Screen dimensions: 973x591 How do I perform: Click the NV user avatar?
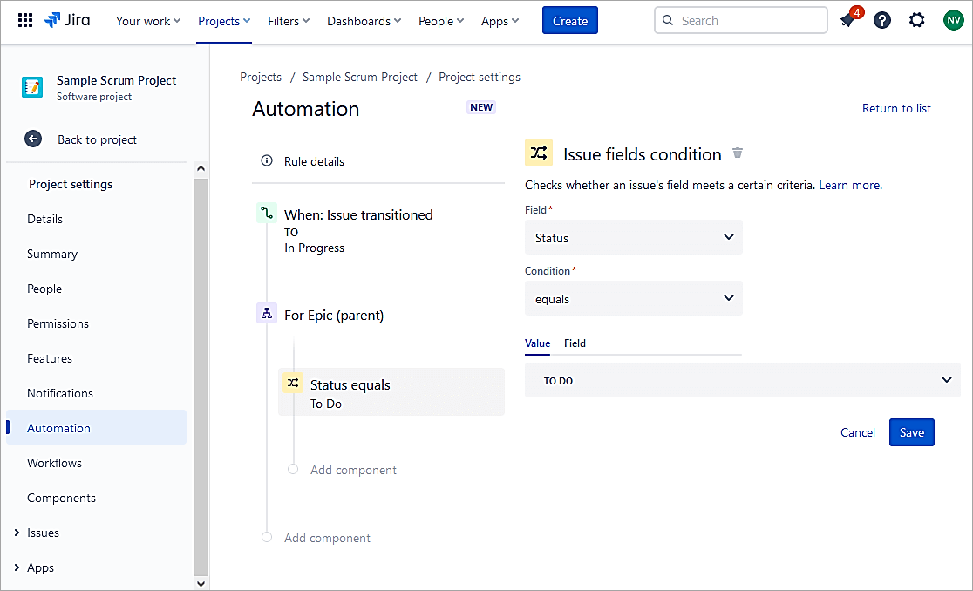953,20
